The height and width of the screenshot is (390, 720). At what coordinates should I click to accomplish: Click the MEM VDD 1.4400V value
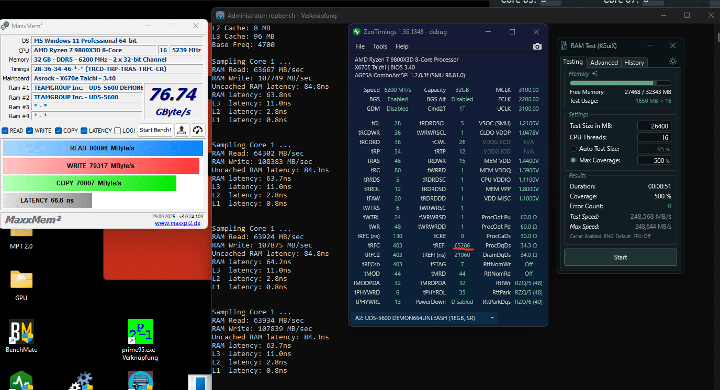click(528, 161)
